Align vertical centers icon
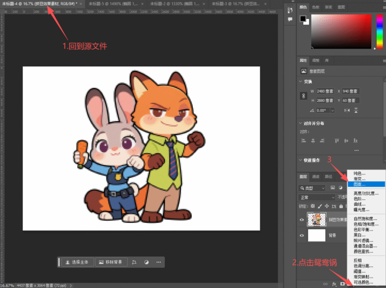This screenshot has height=288, width=386. [x=346, y=140]
